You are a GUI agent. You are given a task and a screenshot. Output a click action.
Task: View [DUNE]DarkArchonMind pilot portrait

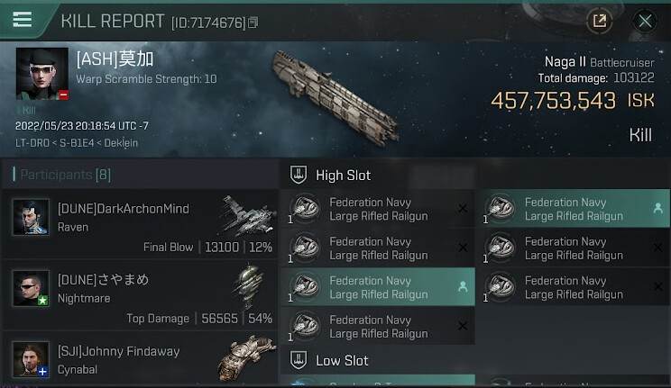[31, 217]
